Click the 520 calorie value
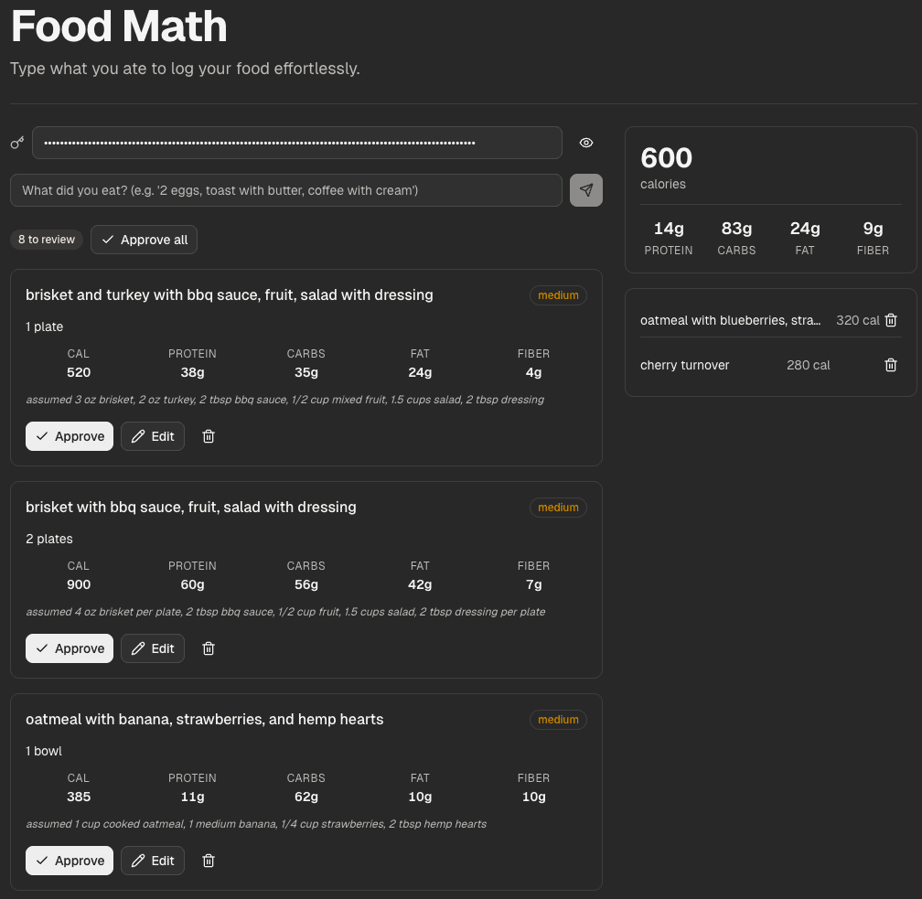Image resolution: width=922 pixels, height=899 pixels. pos(79,372)
